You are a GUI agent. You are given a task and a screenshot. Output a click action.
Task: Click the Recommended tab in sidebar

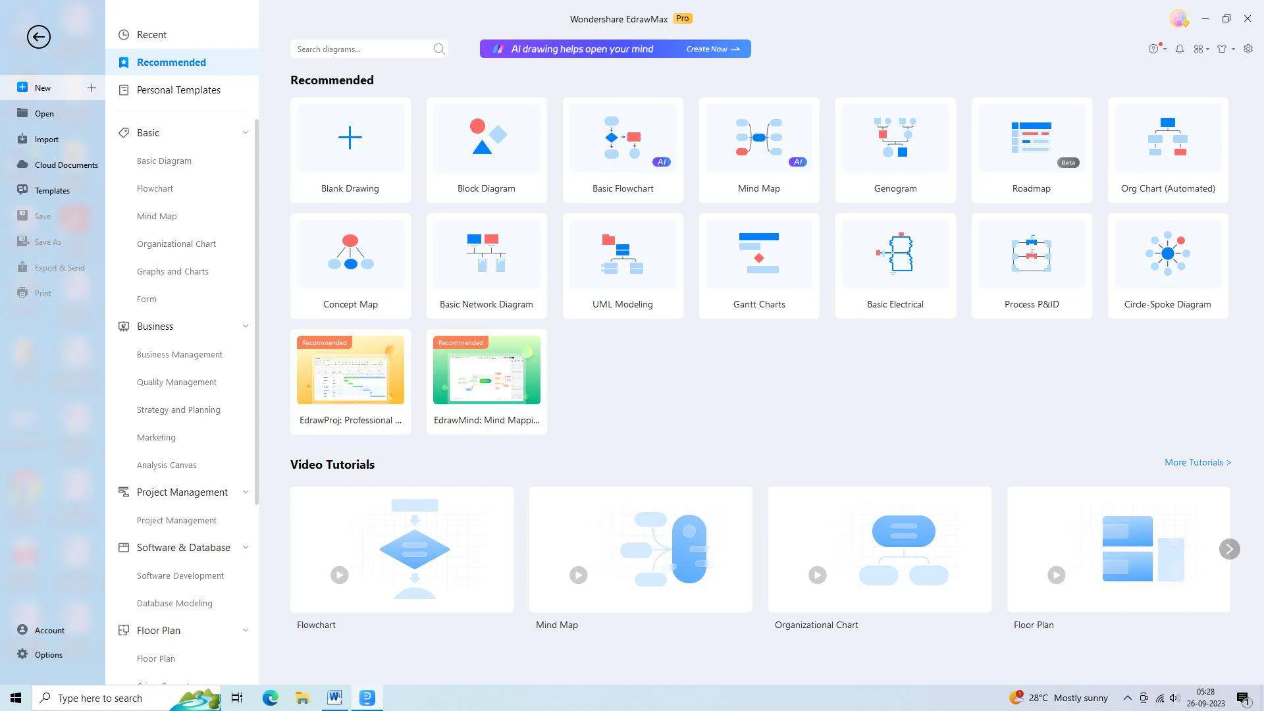tap(171, 62)
